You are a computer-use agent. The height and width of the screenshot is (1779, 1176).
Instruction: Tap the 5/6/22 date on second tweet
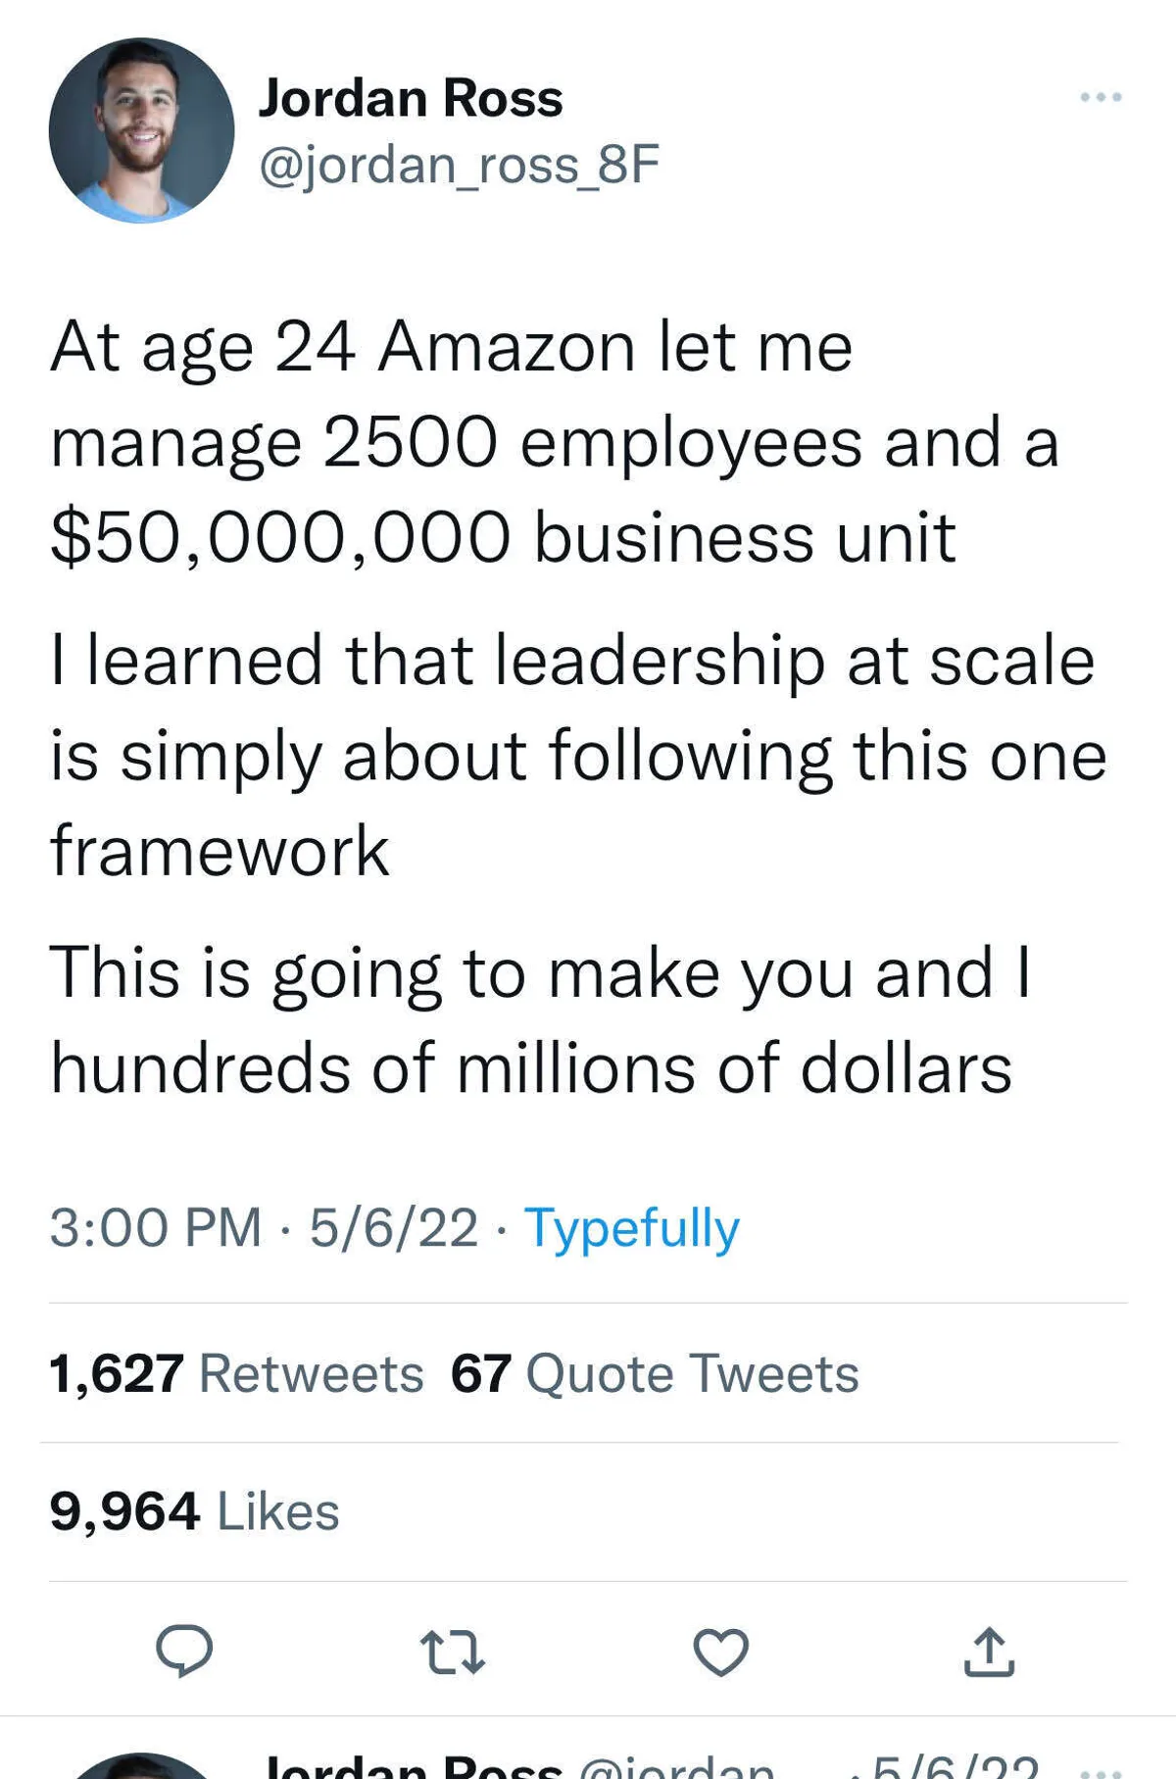tap(953, 1769)
